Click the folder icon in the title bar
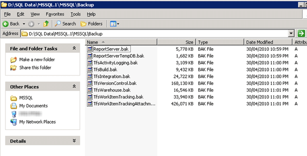This screenshot has width=307, height=156. point(4,5)
